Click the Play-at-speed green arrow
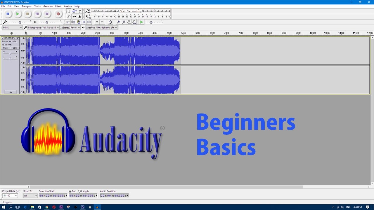Image resolution: width=374 pixels, height=210 pixels. [141, 22]
